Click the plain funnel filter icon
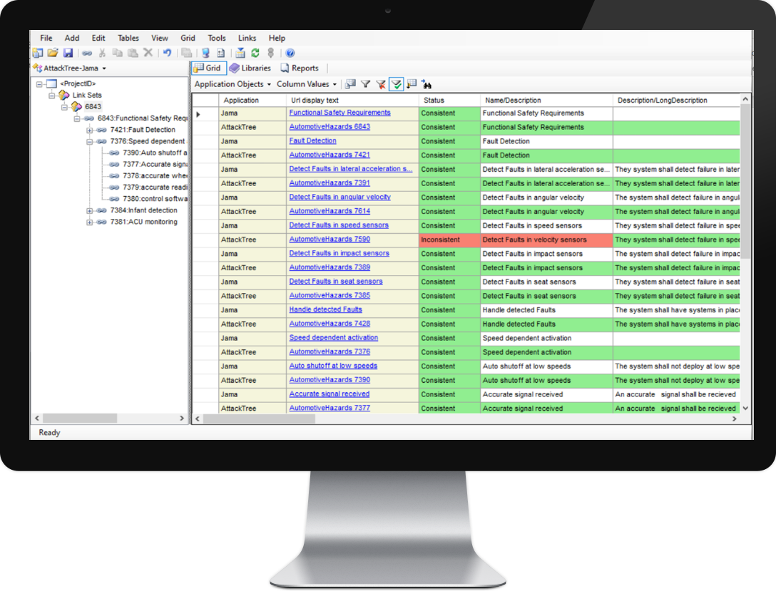This screenshot has height=591, width=776. [x=365, y=84]
